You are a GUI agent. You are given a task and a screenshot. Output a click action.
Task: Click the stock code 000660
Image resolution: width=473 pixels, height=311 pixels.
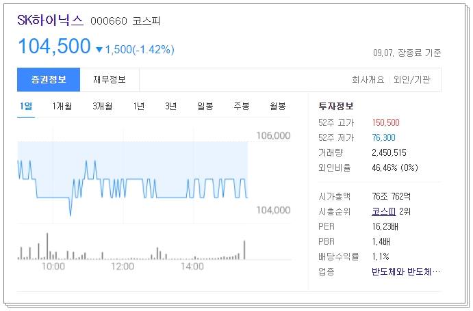[x=109, y=21]
